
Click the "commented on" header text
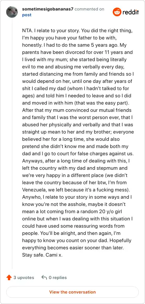(x=89, y=9)
